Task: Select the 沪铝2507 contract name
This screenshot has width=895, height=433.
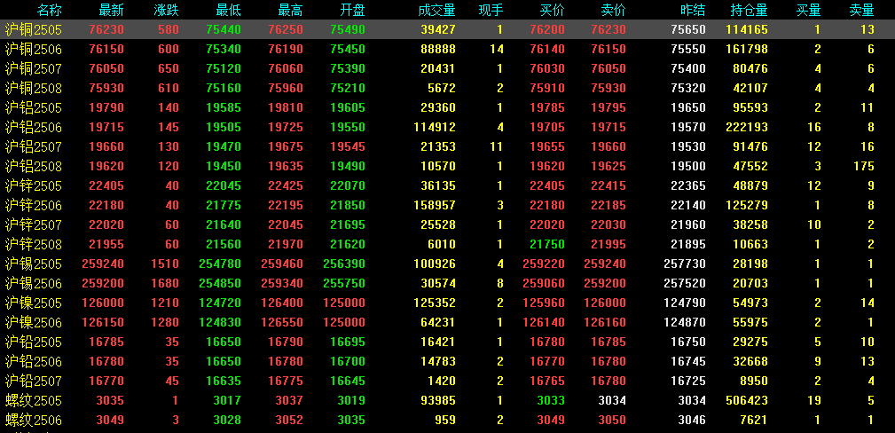Action: 33,146
